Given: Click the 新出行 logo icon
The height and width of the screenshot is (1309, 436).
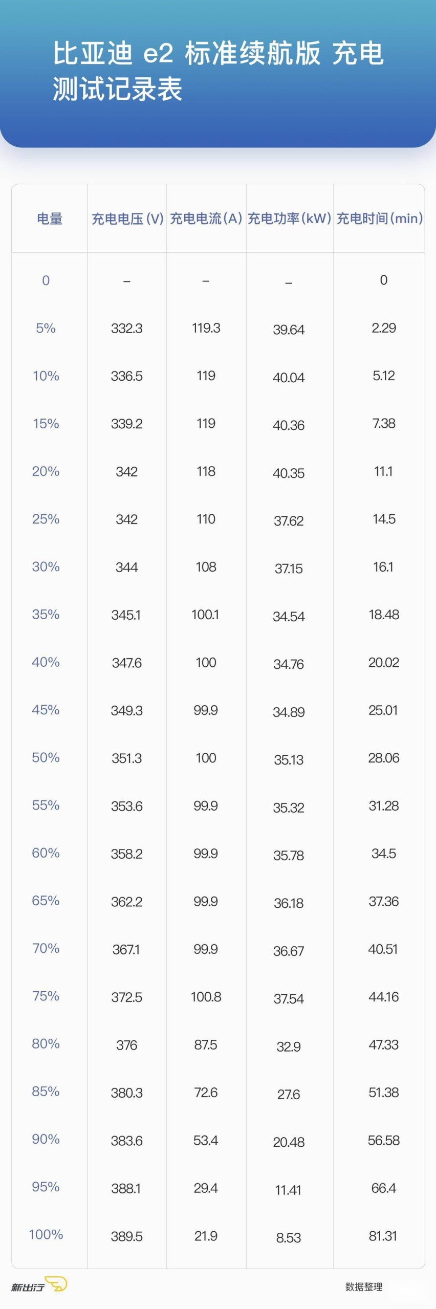Looking at the screenshot, I should (39, 1284).
